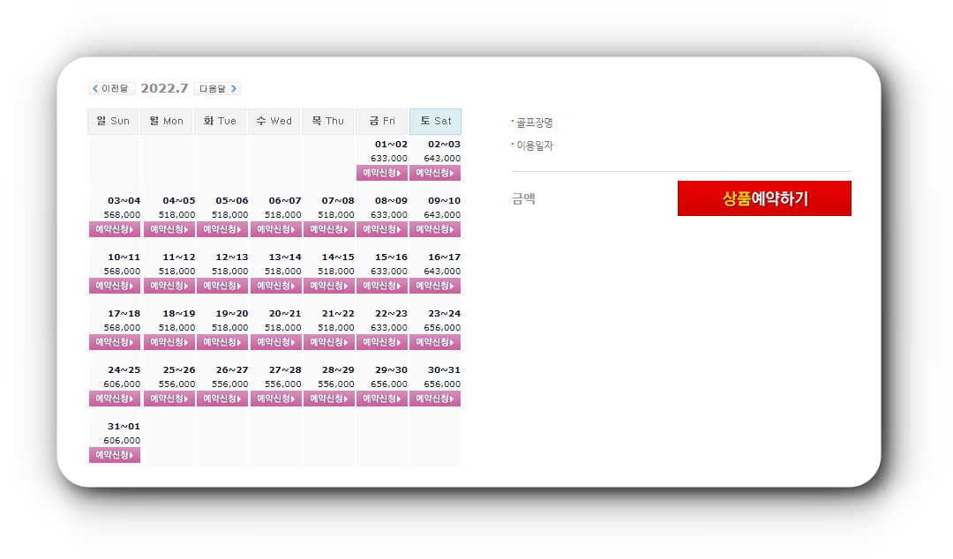
Task: Select the 16~17 date label
Action: [444, 257]
